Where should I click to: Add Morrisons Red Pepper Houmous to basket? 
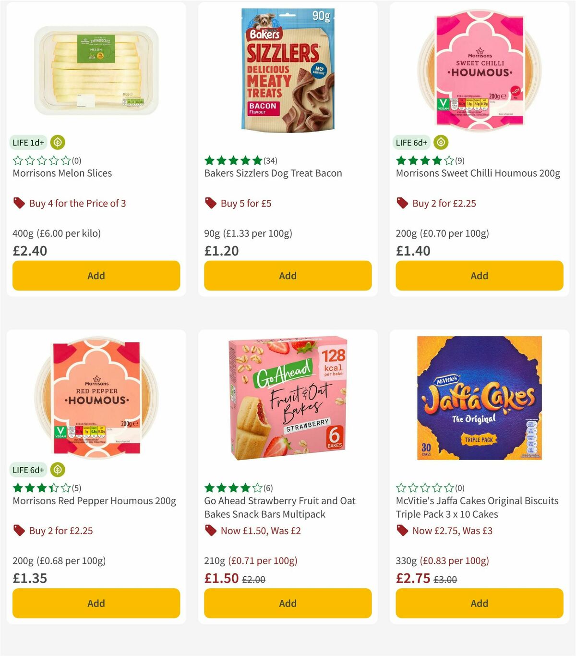coord(96,603)
